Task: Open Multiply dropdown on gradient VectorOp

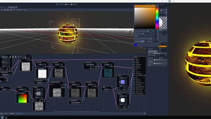Action: click(x=22, y=90)
